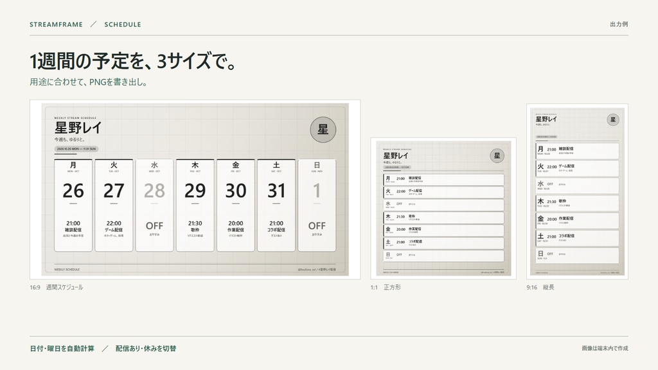Select the 土 21:00 コラボ配信 row in the 9:16 preview

pyautogui.click(x=577, y=238)
